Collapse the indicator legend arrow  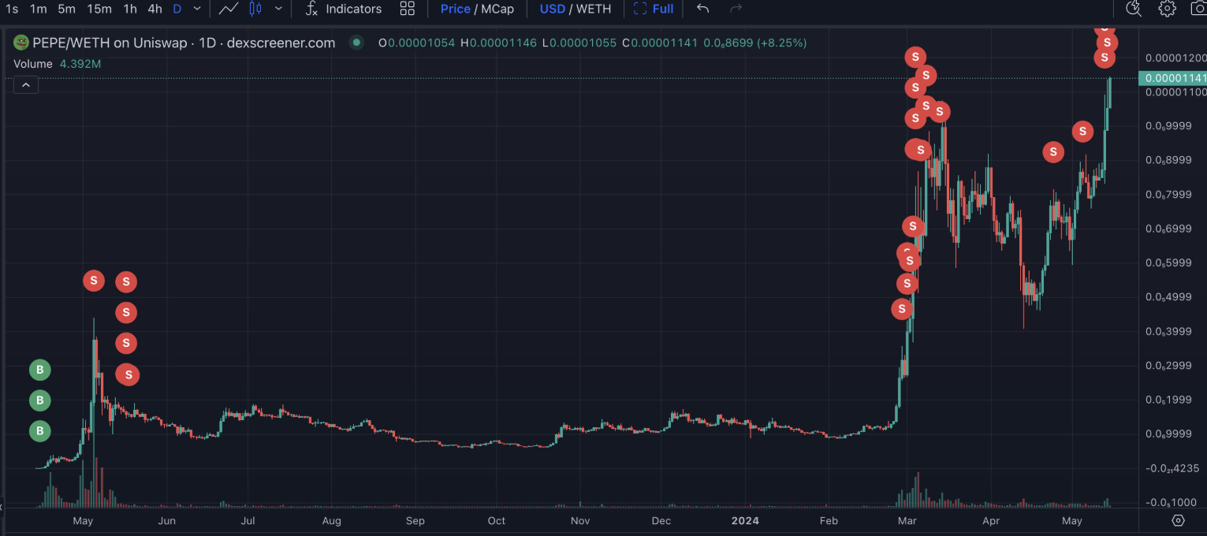click(25, 85)
